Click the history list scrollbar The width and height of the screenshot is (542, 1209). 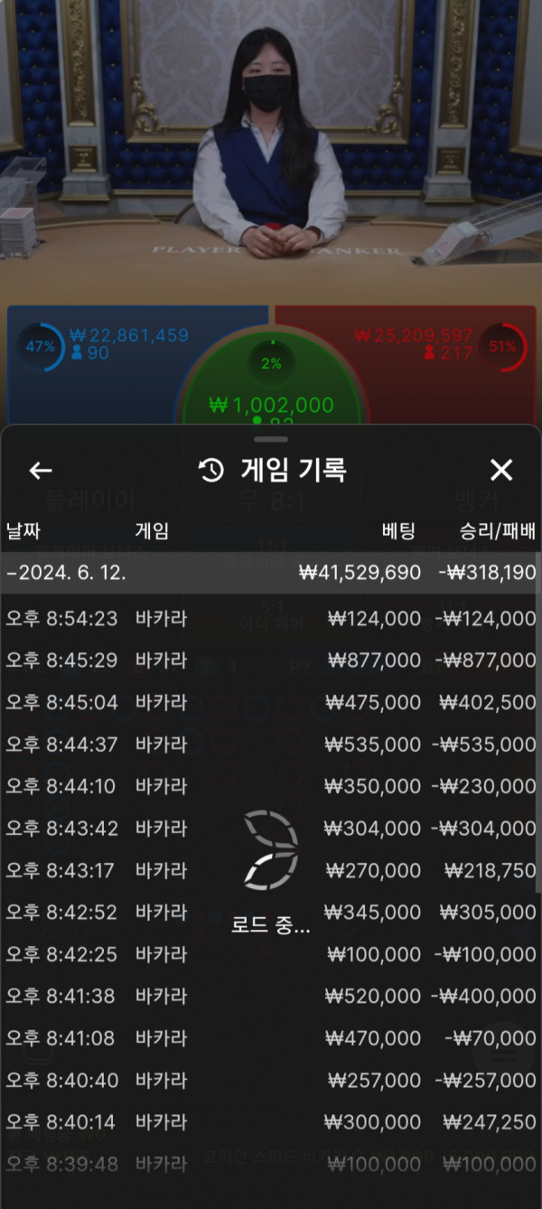[x=538, y=723]
